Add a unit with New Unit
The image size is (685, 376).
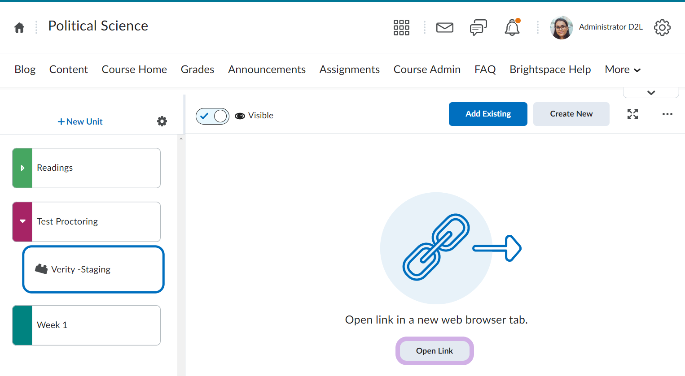pos(80,121)
